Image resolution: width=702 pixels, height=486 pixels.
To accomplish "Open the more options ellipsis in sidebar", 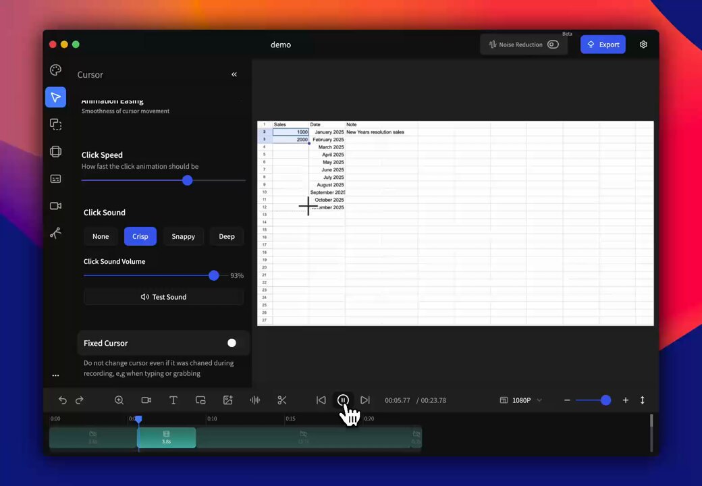I will click(x=55, y=375).
